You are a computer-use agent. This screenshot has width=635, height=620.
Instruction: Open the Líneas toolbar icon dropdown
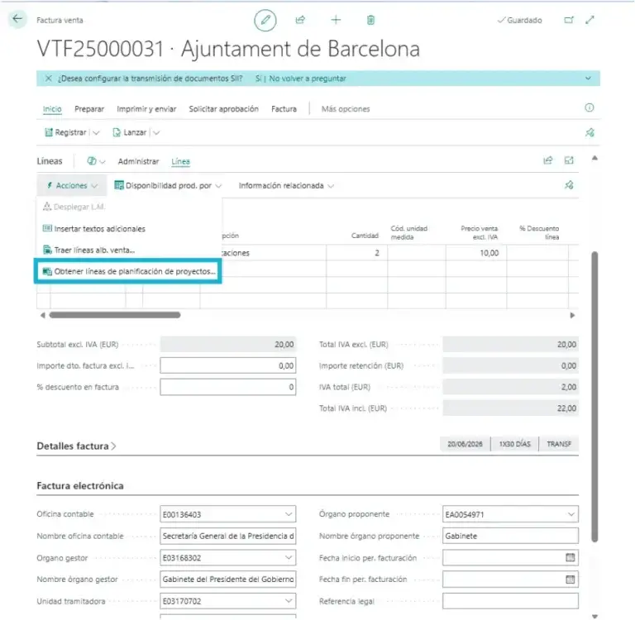click(x=96, y=161)
